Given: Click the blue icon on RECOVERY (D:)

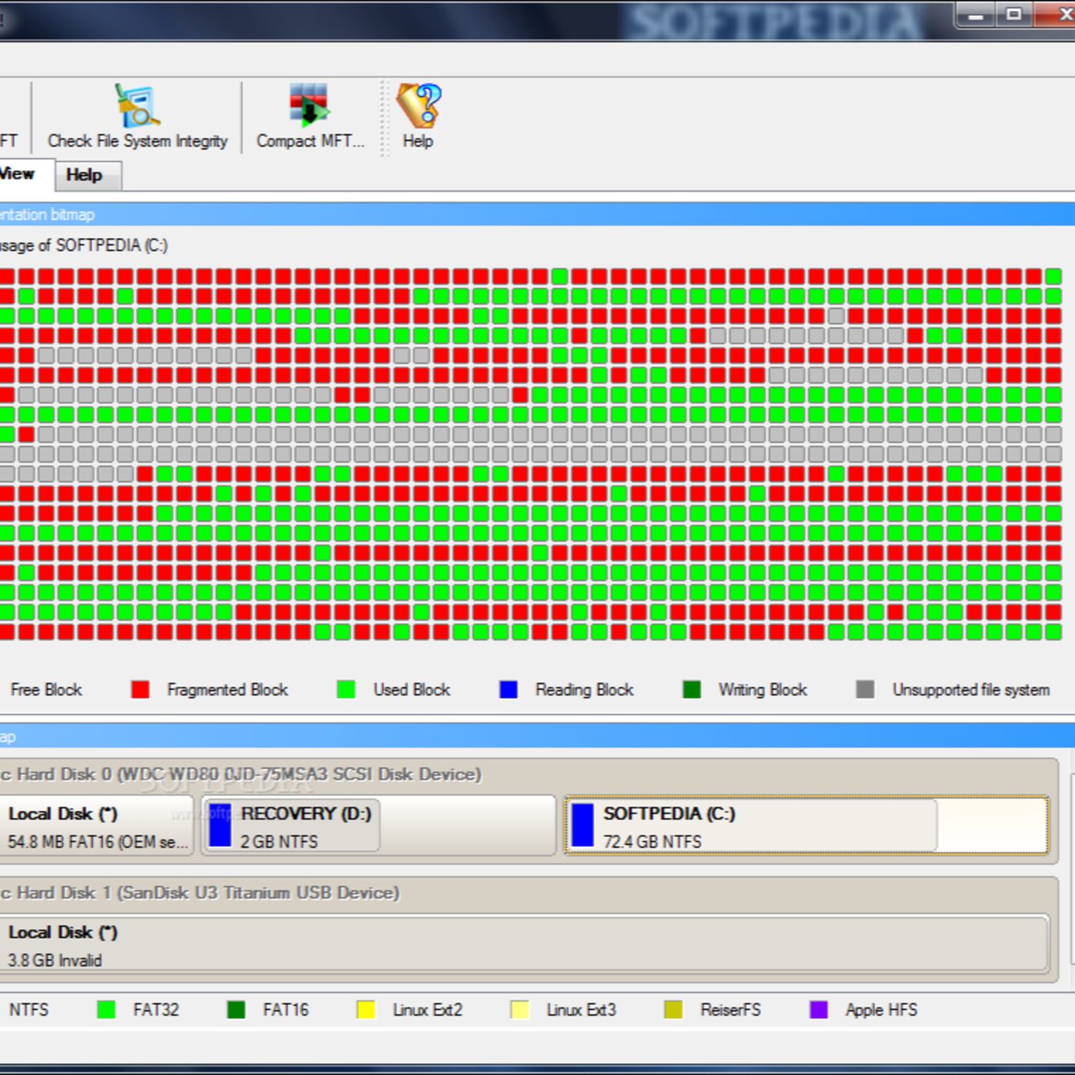Looking at the screenshot, I should tap(220, 825).
